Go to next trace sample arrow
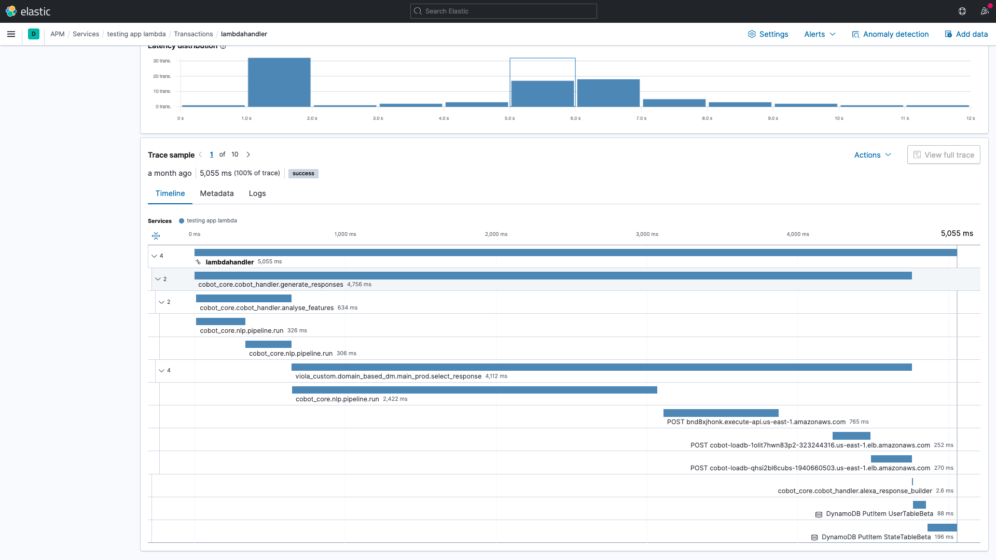Viewport: 996px width, 560px height. tap(248, 155)
